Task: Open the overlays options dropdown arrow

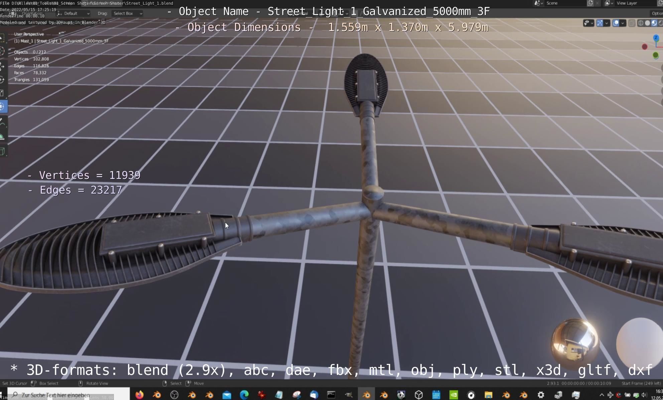Action: click(x=623, y=23)
